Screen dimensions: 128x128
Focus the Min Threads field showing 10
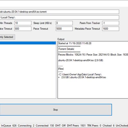pyautogui.click(x=23, y=23)
